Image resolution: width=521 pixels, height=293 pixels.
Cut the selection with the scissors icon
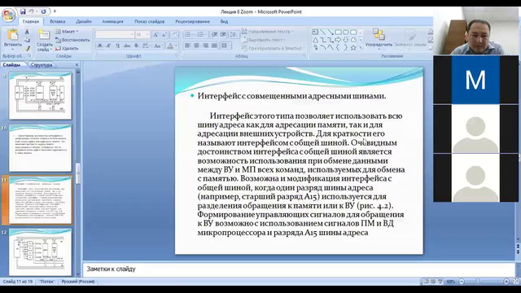(x=27, y=32)
